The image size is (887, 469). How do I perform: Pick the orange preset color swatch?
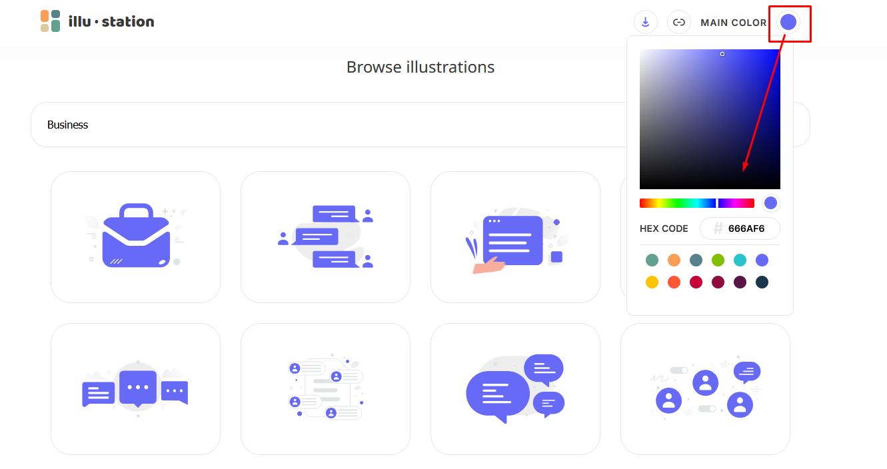(674, 260)
